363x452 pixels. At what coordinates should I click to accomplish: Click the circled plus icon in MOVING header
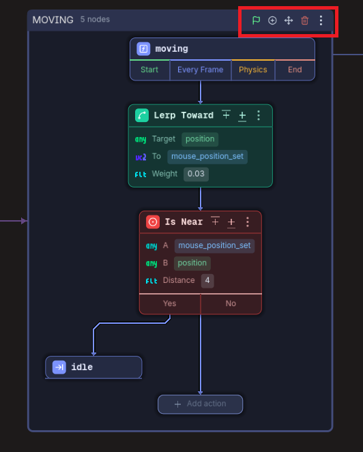click(272, 20)
